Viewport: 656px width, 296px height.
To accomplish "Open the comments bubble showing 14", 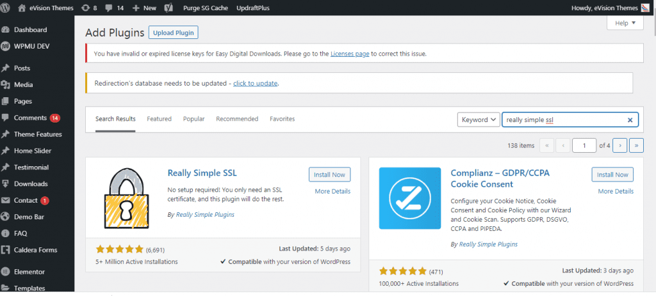I will (x=110, y=8).
